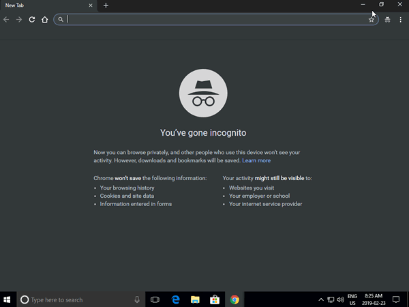409x307 pixels.
Task: Follow the Learn more link
Action: (256, 160)
